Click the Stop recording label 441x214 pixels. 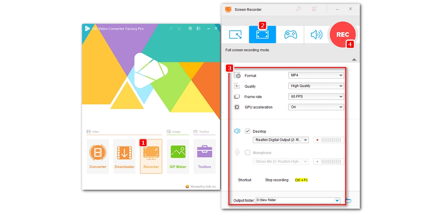[x=277, y=180]
